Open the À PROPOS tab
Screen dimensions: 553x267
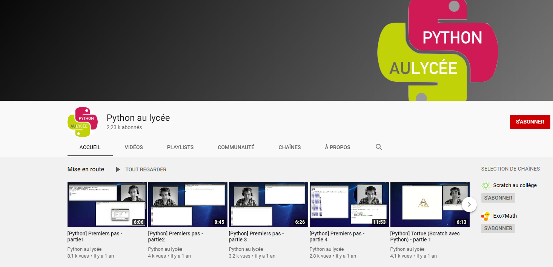pos(338,147)
